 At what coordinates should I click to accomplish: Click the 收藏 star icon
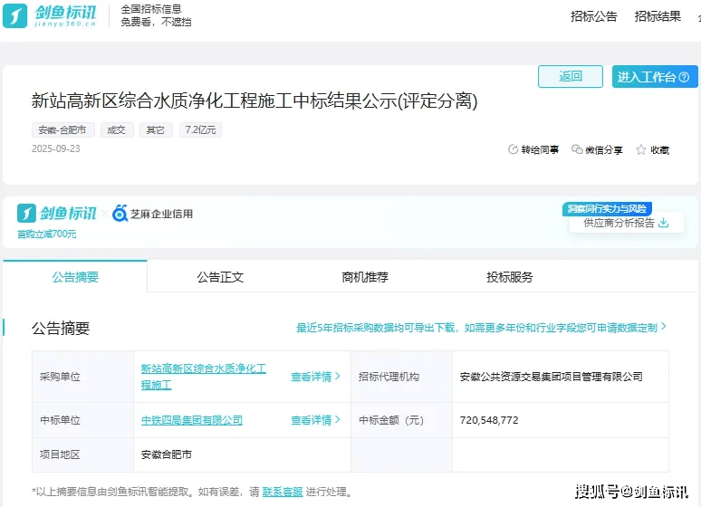[x=641, y=149]
